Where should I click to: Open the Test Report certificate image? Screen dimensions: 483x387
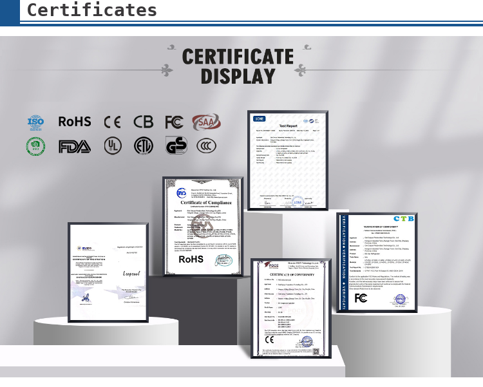pyautogui.click(x=288, y=160)
